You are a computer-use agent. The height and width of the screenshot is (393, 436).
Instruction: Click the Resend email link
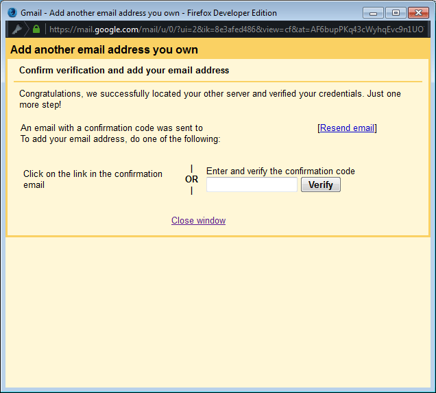coord(348,128)
